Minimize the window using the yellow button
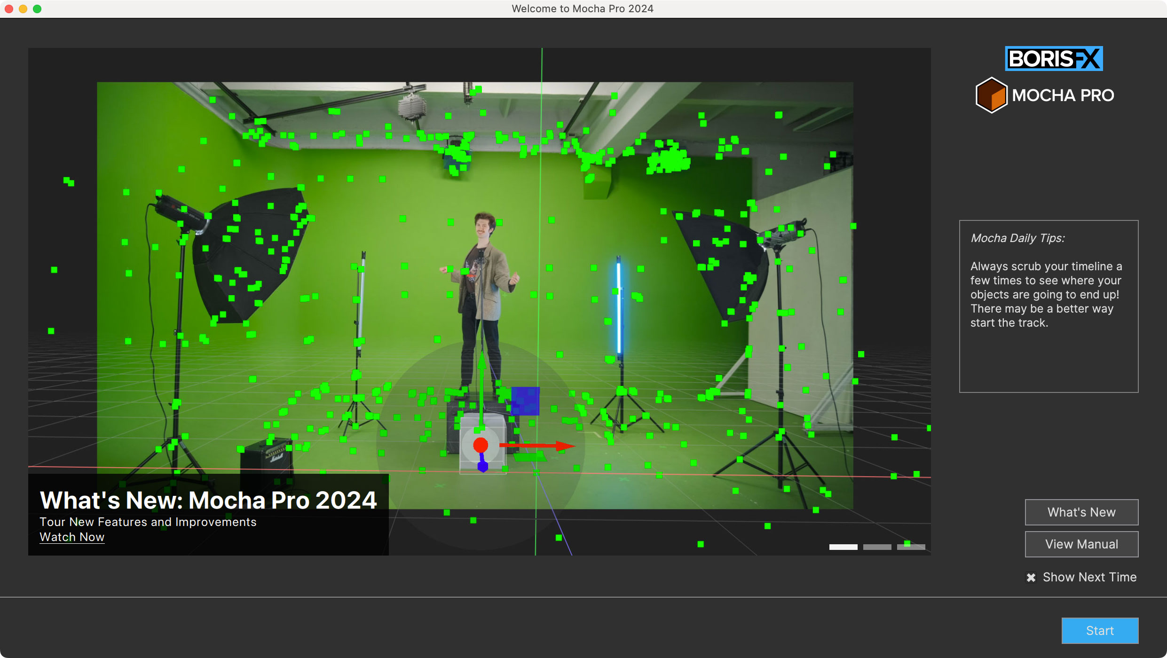 (x=23, y=8)
